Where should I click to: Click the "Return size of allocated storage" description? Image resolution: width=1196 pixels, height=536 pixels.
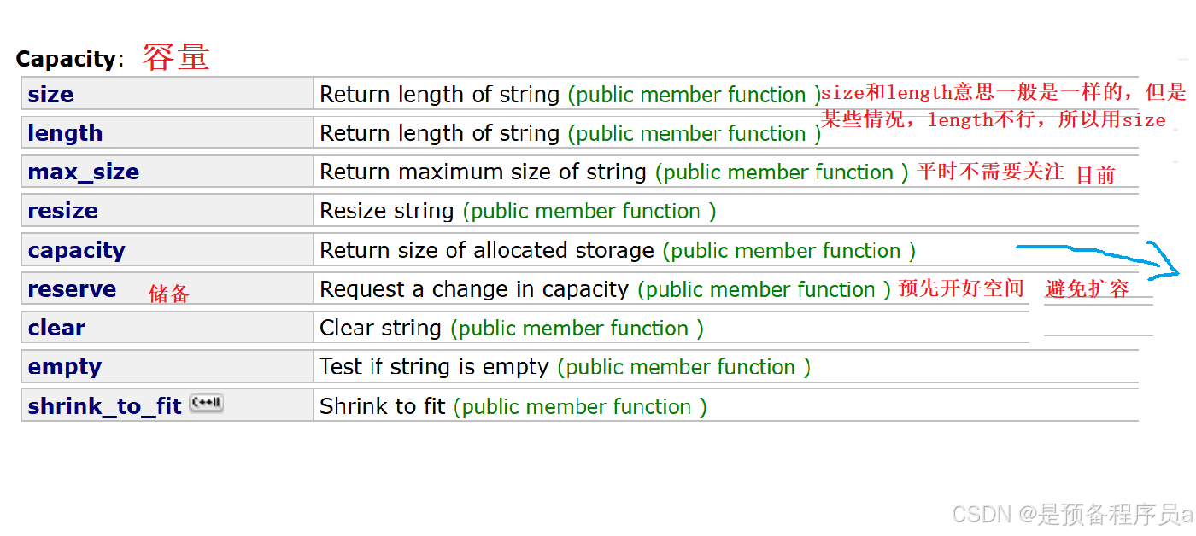pos(487,250)
